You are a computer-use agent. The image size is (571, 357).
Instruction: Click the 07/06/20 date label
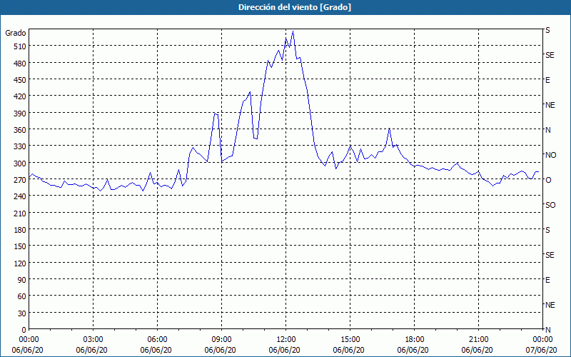pyautogui.click(x=542, y=350)
